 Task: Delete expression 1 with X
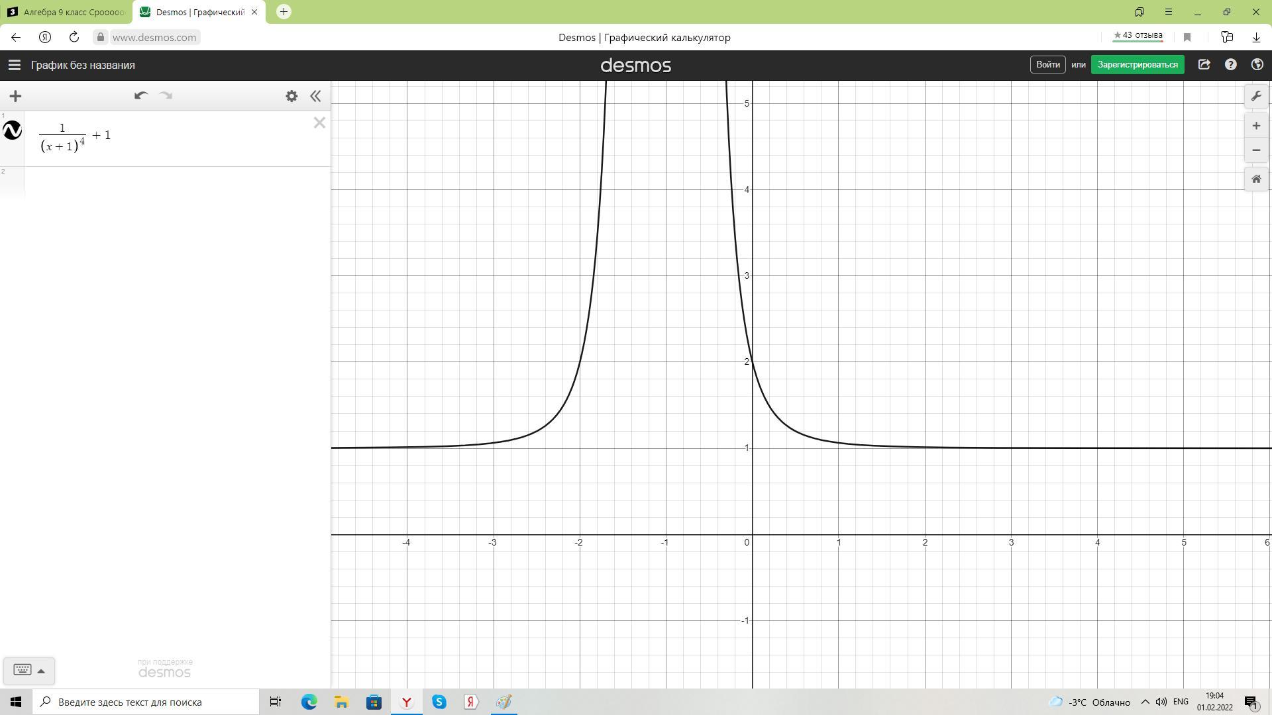[x=319, y=122]
